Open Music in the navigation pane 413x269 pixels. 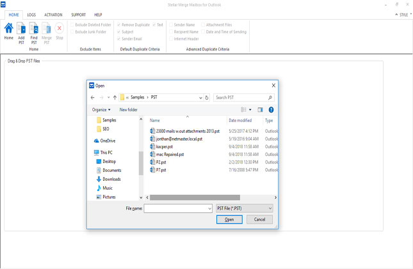click(104, 188)
